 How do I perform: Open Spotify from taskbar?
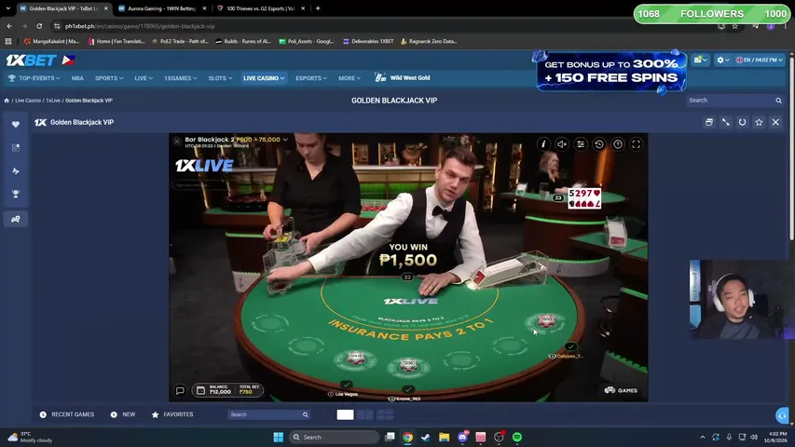click(x=517, y=437)
